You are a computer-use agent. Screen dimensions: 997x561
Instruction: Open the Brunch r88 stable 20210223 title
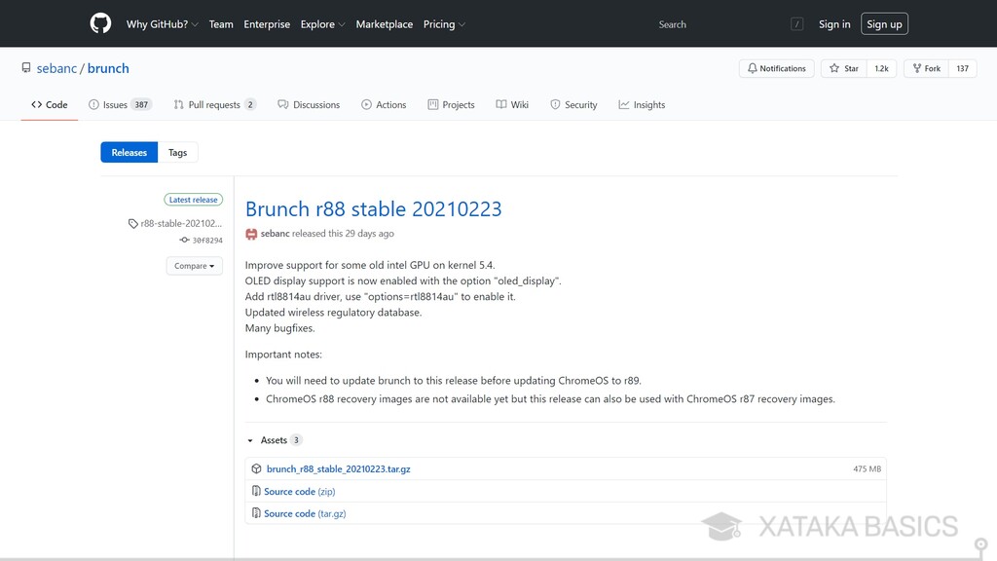click(373, 208)
